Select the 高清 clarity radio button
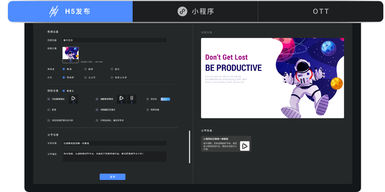385x192 pixels. tap(64, 69)
